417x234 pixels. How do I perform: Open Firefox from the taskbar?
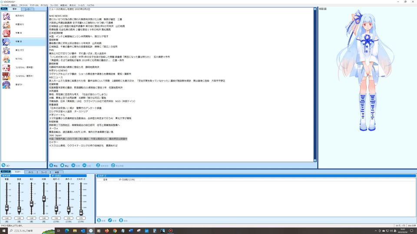point(107,231)
